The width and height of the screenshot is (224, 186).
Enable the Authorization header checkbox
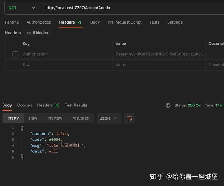tap(15, 54)
